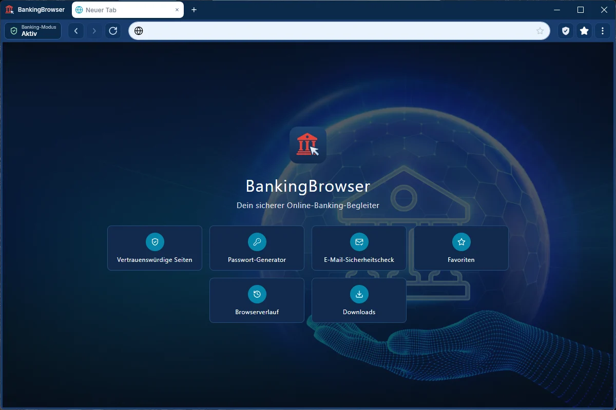Toggle the Banking-Modus Aktiv button
The height and width of the screenshot is (410, 616).
[x=33, y=31]
